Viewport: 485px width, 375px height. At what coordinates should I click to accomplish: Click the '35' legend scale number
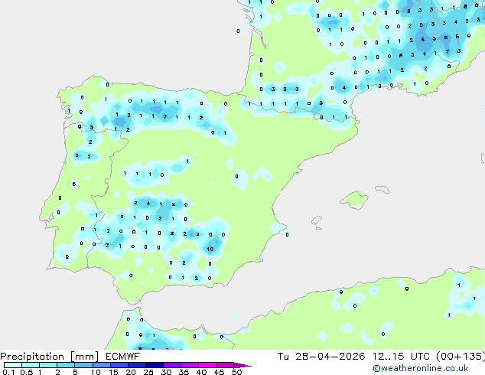click(x=184, y=372)
